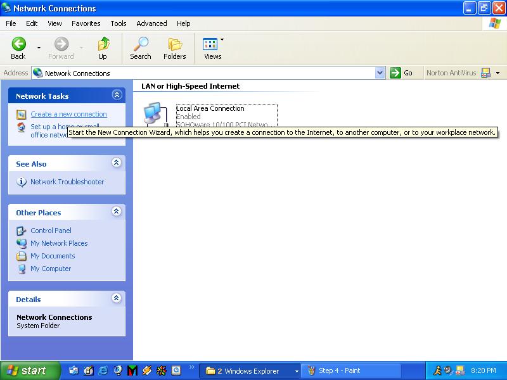Click the running-figure icon in the system tray

(x=437, y=370)
